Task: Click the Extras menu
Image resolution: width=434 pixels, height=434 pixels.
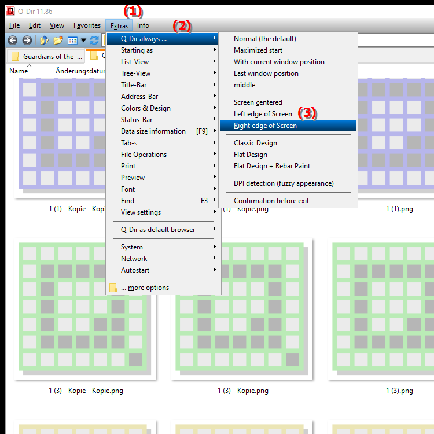Action: pos(119,25)
